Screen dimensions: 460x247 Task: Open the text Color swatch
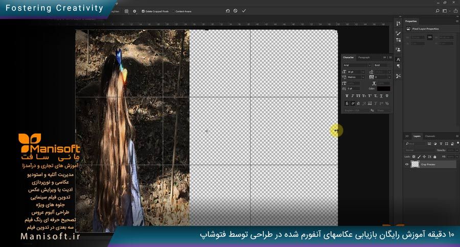tap(383, 88)
